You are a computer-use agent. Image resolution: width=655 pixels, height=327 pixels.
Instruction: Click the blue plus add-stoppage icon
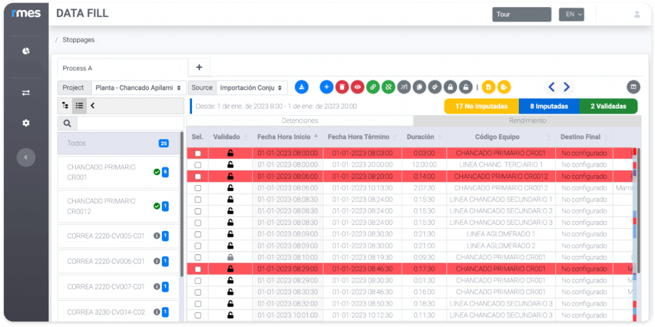(327, 87)
